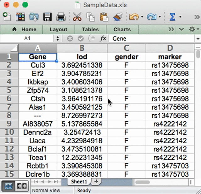
Task: Collapse the ribbon with down chevron
Action: pos(181,29)
